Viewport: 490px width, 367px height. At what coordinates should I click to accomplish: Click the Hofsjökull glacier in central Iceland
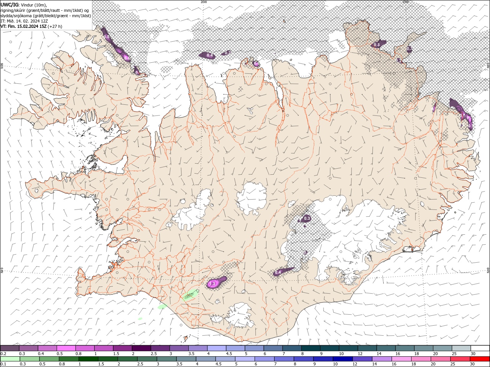pos(252,198)
